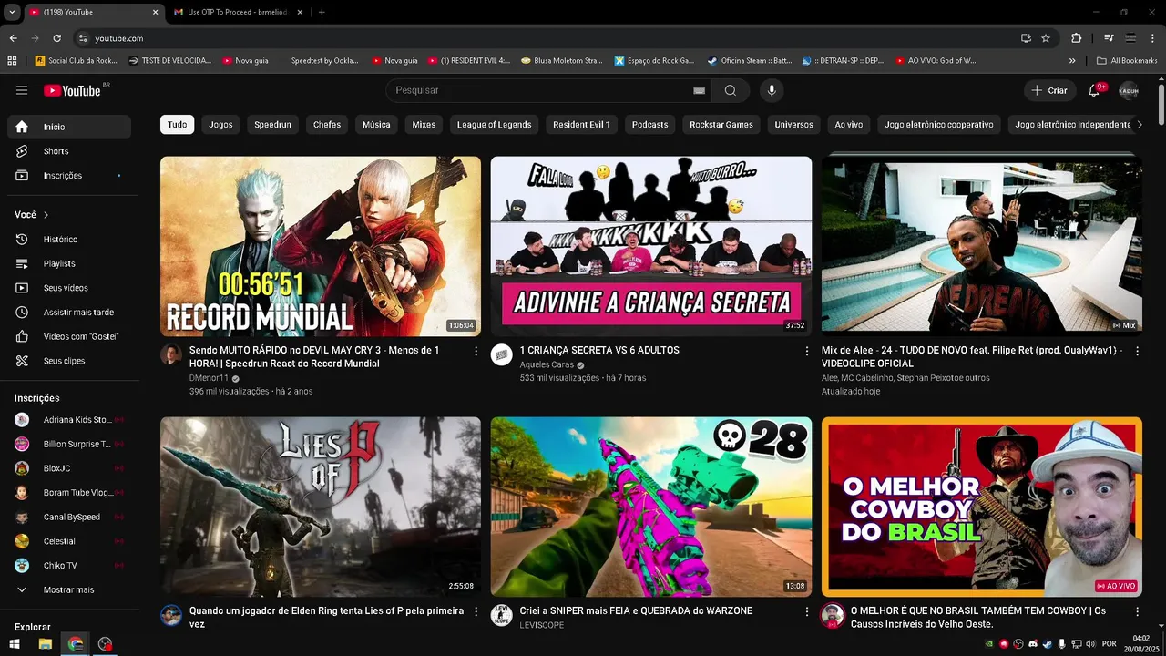The width and height of the screenshot is (1166, 656).
Task: Open the tab search dropdown in Chrome
Action: click(x=12, y=12)
